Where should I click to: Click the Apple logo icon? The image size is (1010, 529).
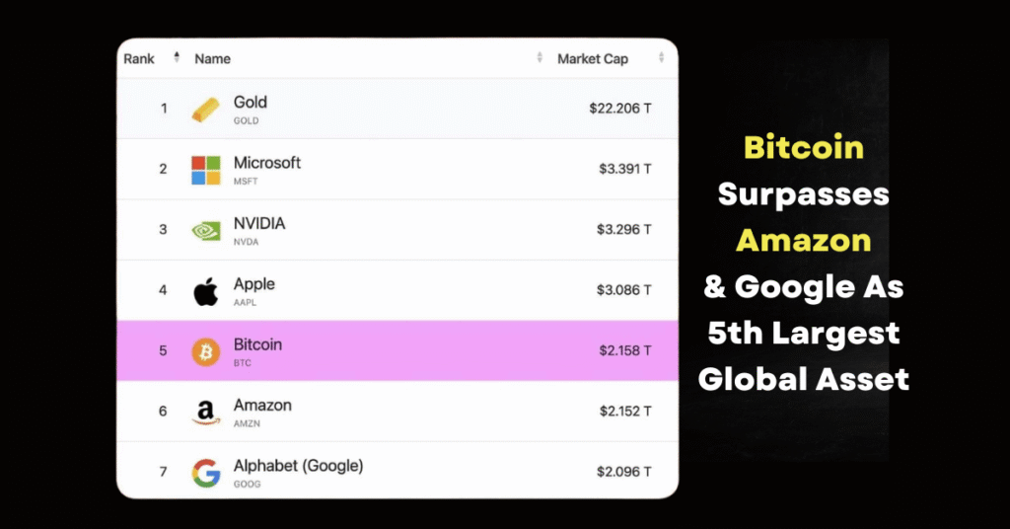tap(206, 292)
